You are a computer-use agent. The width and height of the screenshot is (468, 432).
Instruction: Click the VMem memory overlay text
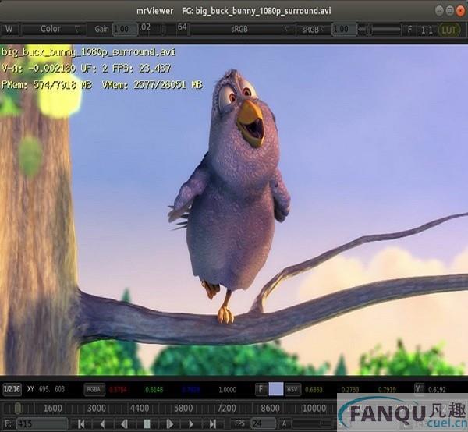pyautogui.click(x=153, y=85)
